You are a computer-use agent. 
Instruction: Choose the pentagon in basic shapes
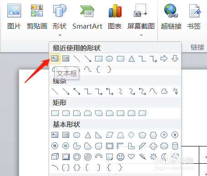[x=142, y=135]
